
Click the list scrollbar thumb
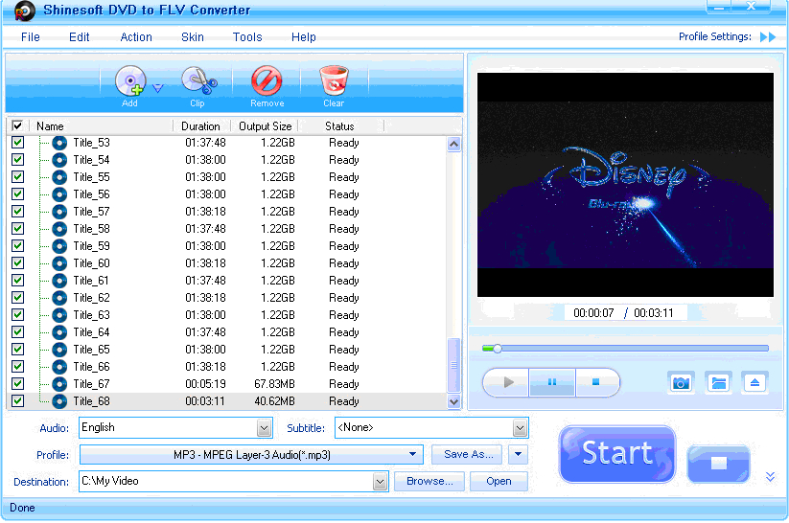click(x=453, y=365)
